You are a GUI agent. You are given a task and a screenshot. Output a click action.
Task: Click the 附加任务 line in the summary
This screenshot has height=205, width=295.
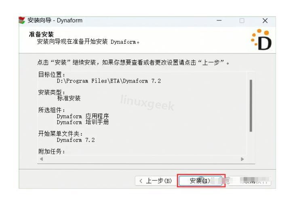pos(52,152)
